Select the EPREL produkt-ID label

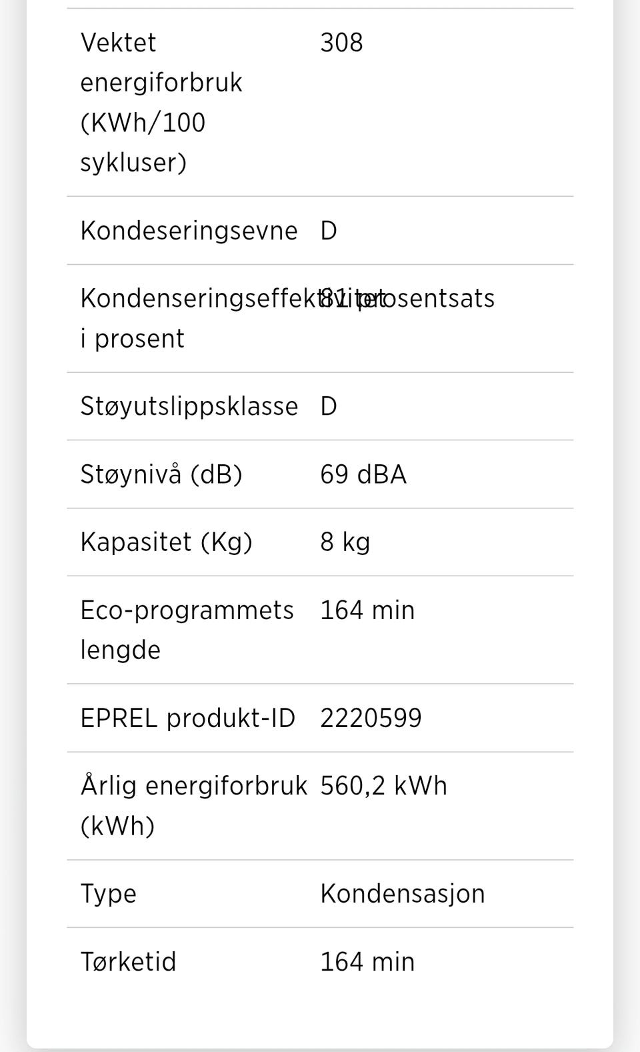(187, 718)
